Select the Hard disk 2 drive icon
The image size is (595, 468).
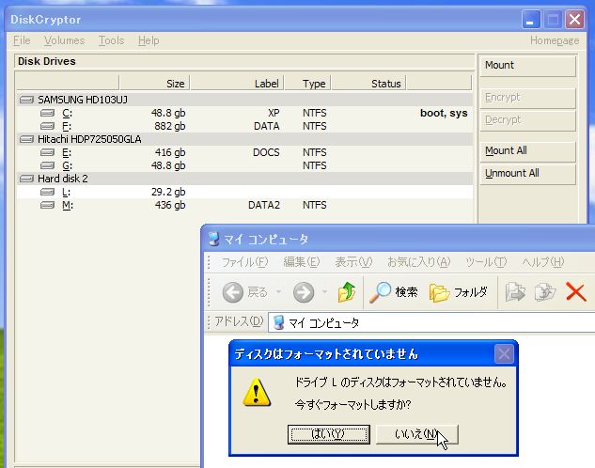coord(26,179)
